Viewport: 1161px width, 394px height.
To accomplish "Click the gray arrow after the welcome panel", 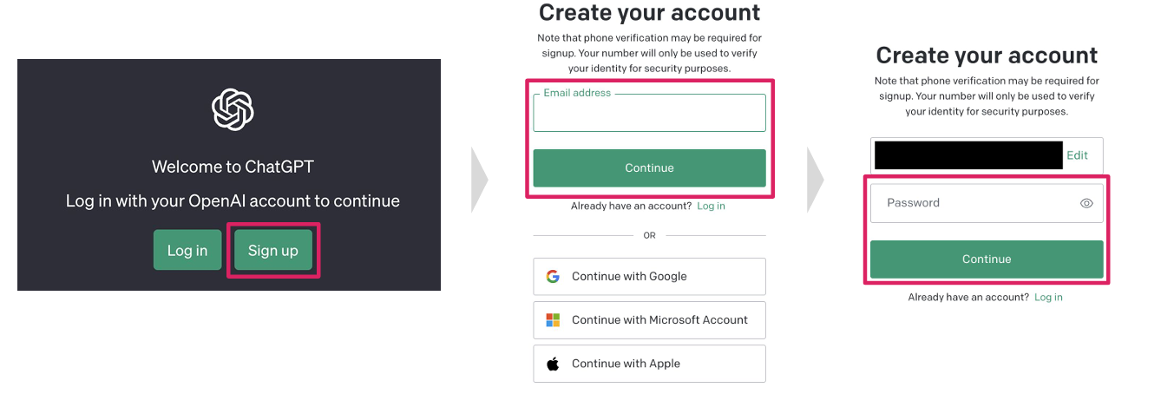I will pos(479,180).
